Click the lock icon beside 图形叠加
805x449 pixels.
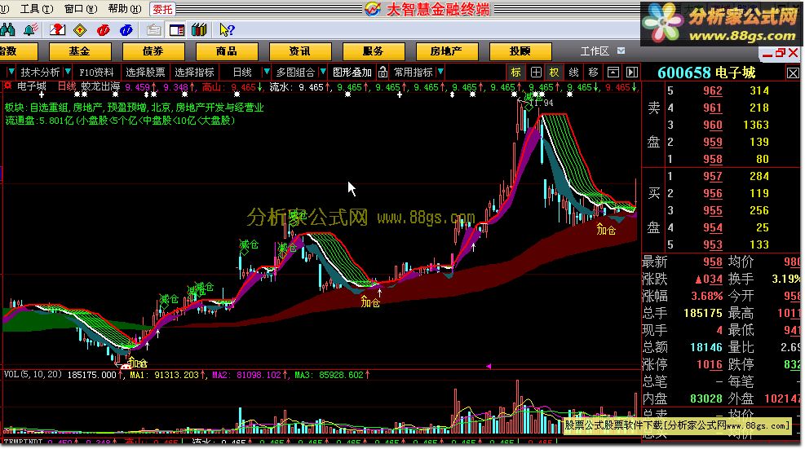pos(383,73)
